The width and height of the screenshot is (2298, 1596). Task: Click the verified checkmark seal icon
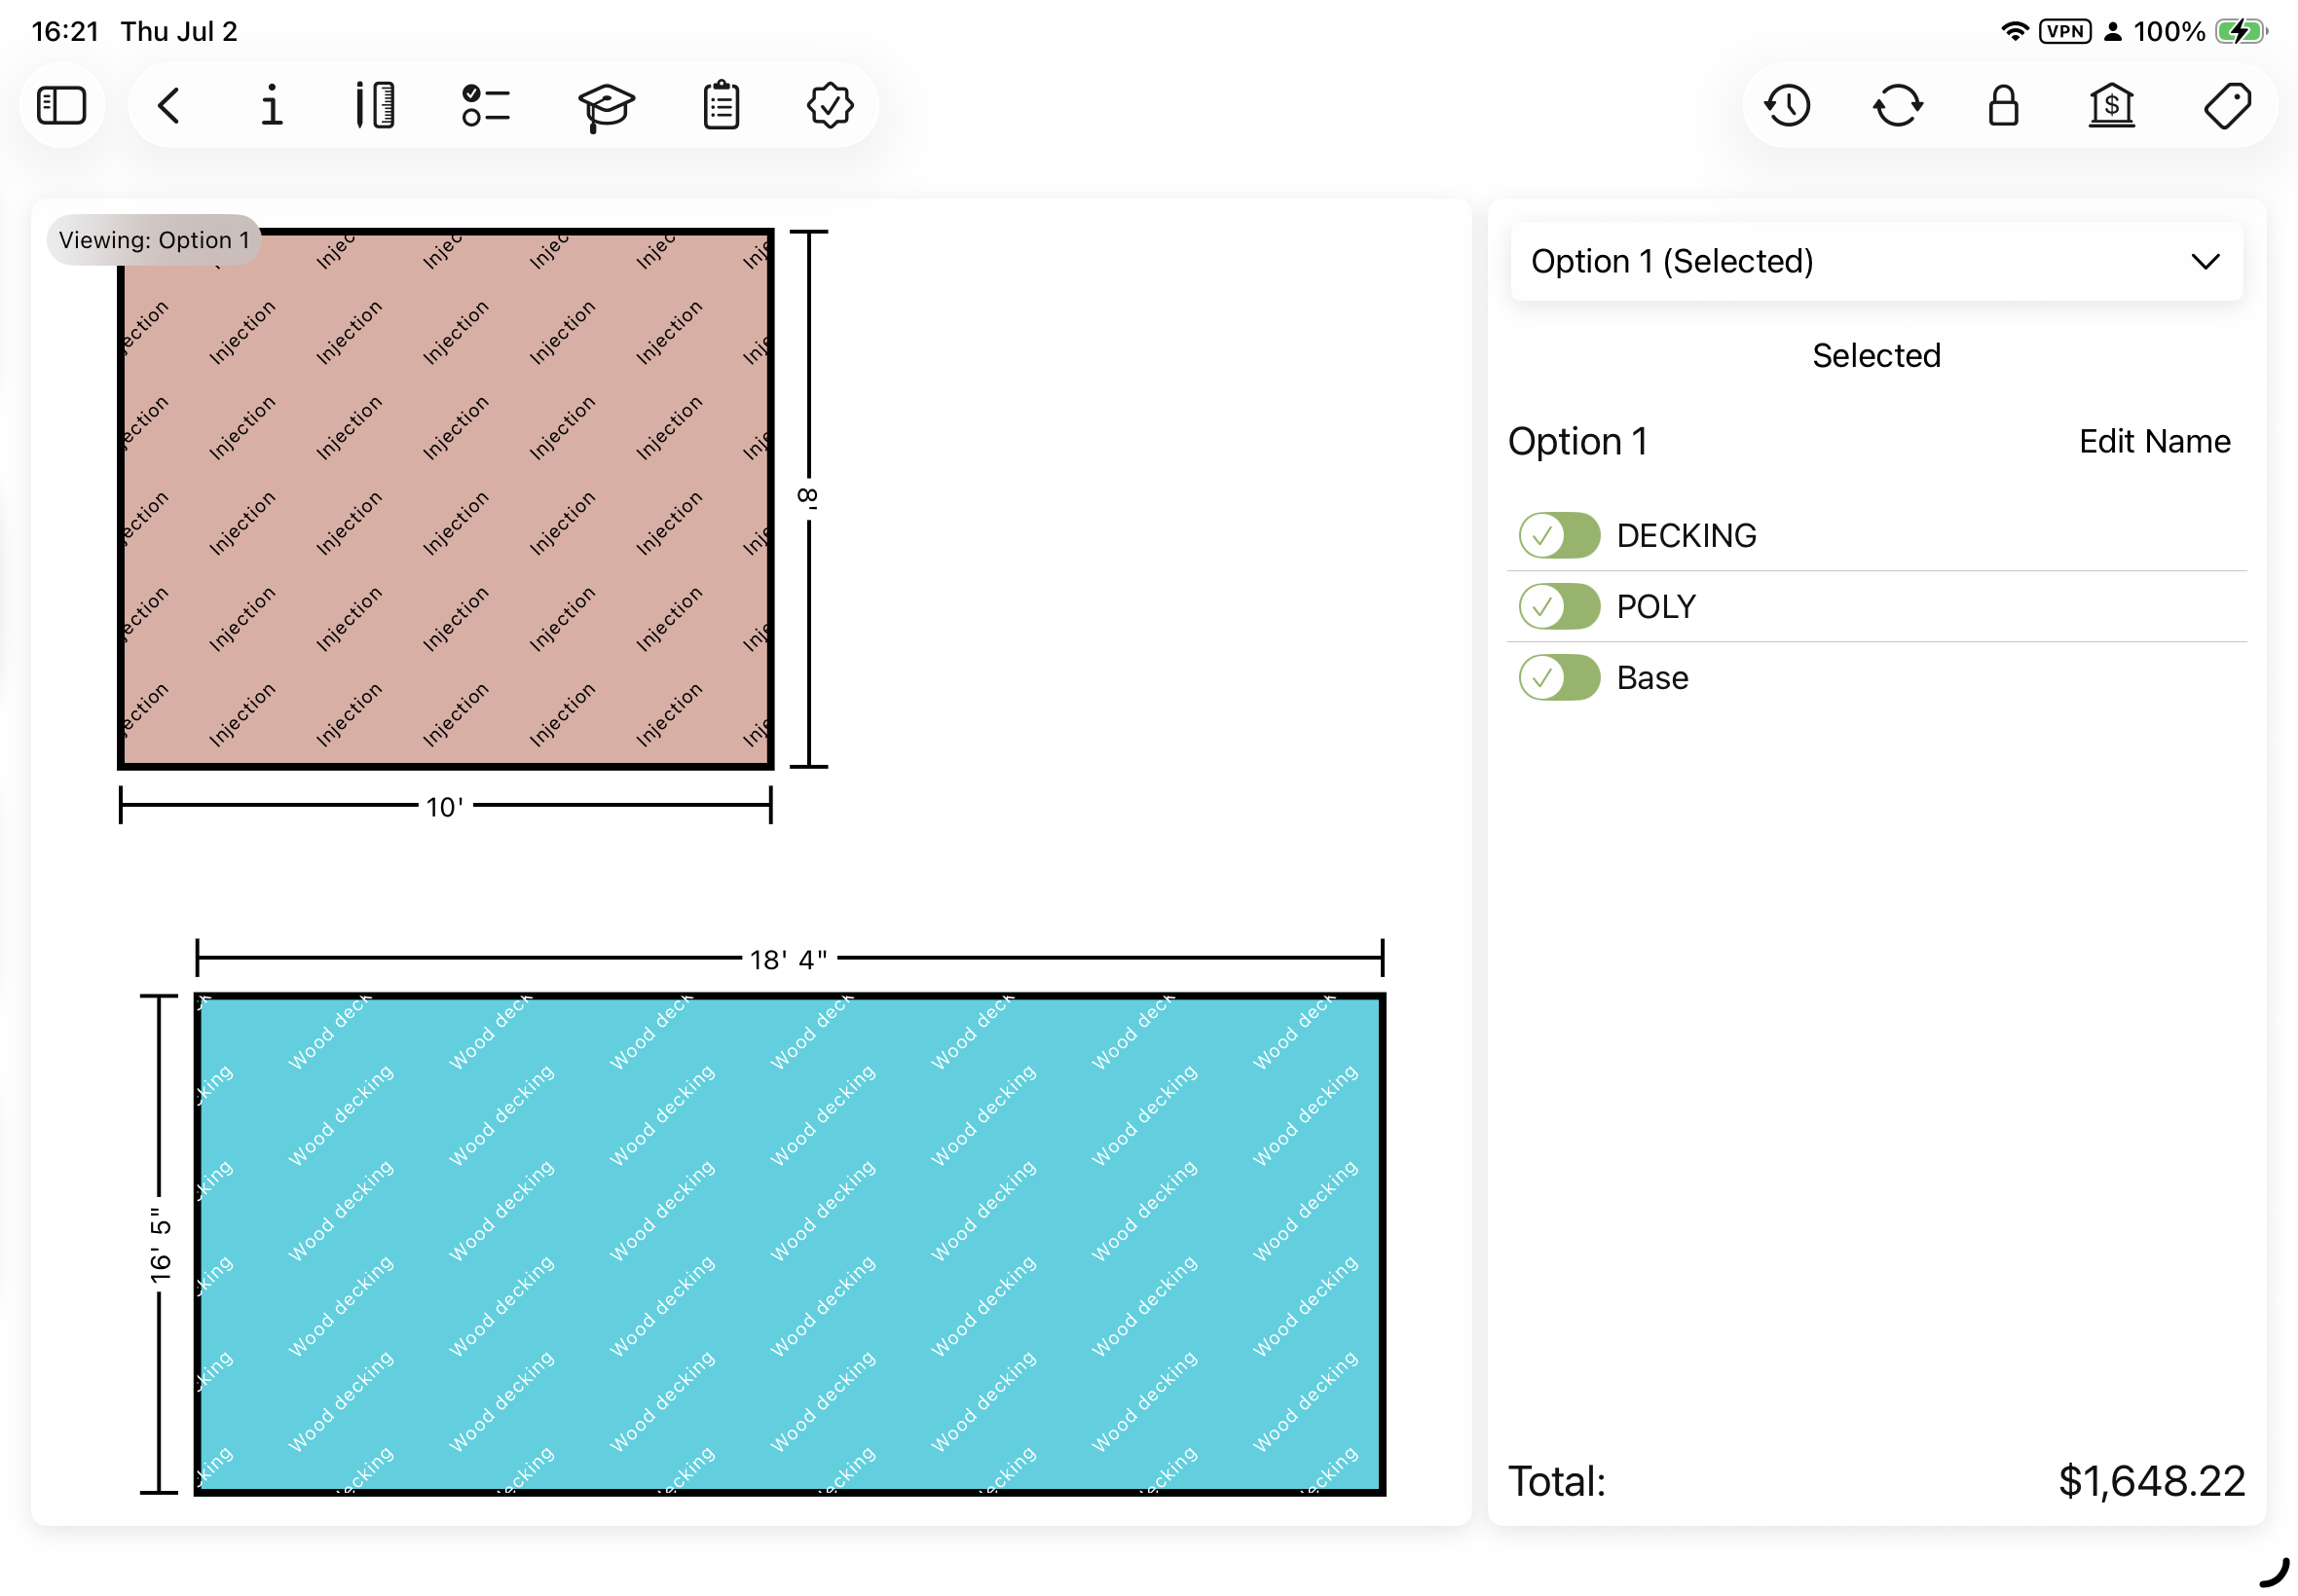coord(830,105)
